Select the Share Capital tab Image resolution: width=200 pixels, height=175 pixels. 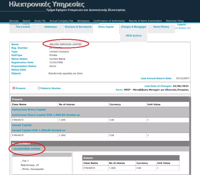tap(106, 27)
